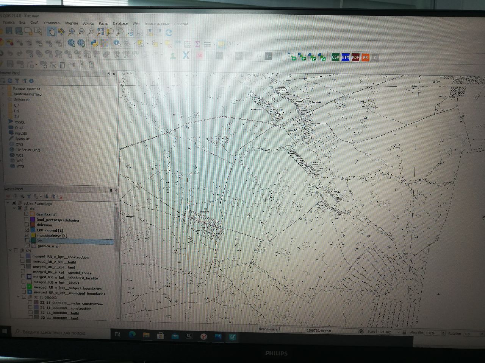This screenshot has height=363, width=485.
Task: Select the Identify Features tool
Action: (x=117, y=43)
